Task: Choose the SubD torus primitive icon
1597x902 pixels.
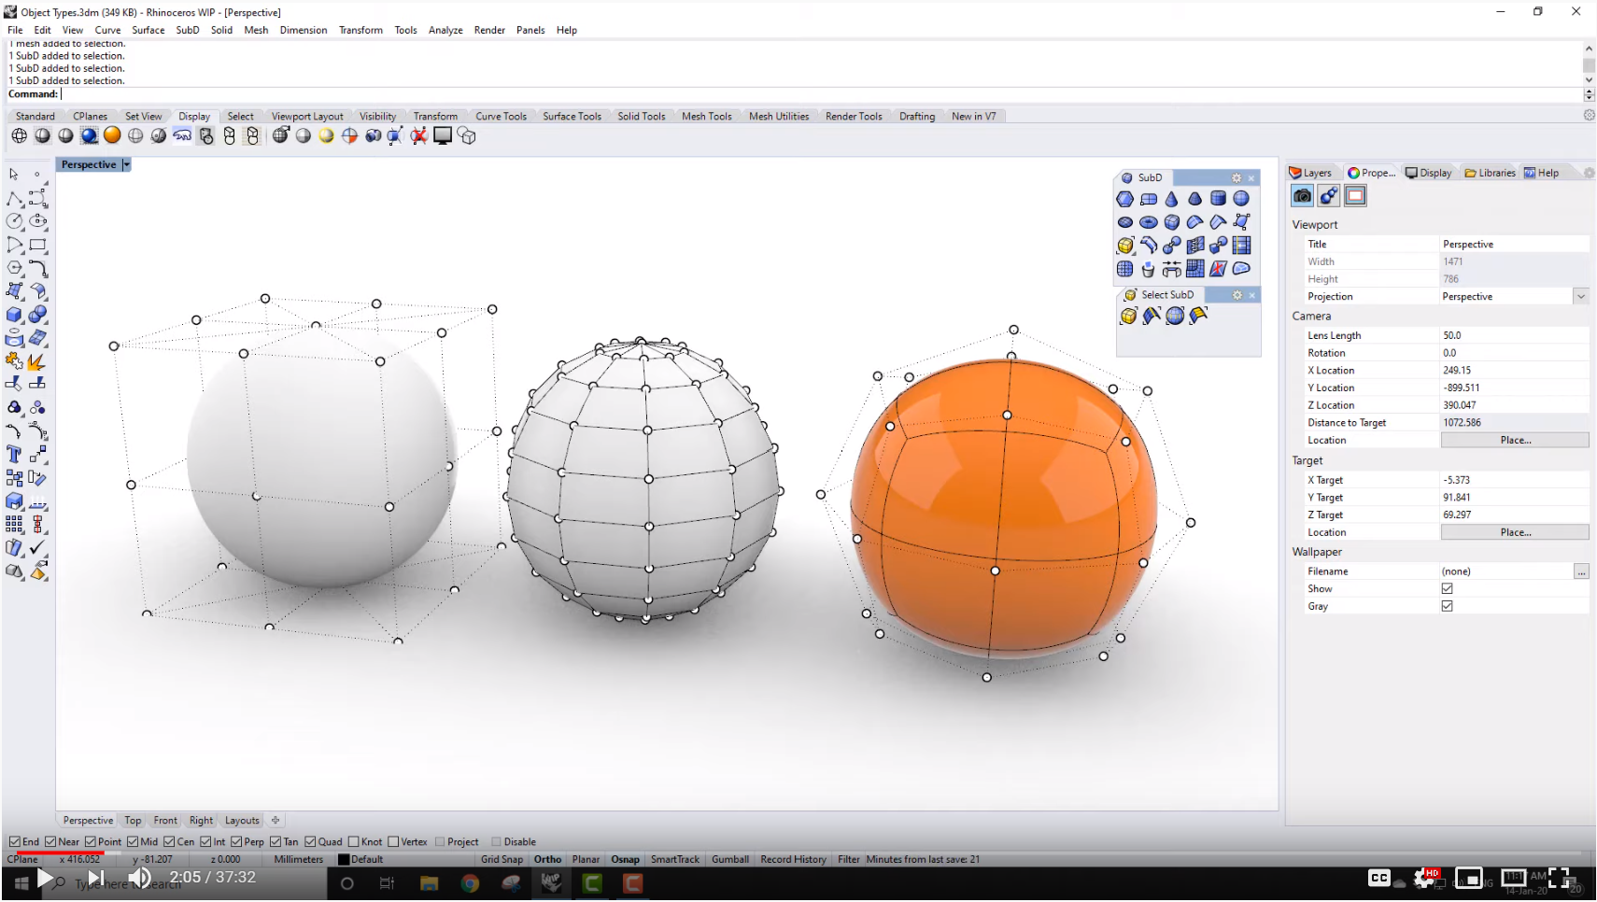Action: [1148, 222]
